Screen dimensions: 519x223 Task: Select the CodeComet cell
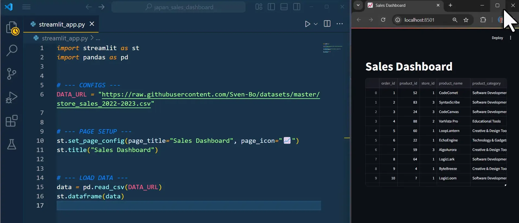[x=453, y=93]
